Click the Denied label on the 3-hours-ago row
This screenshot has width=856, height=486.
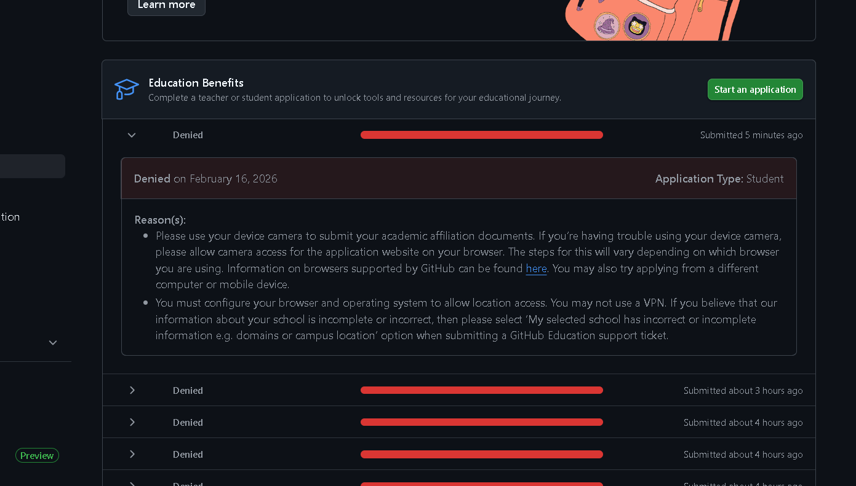pyautogui.click(x=188, y=390)
